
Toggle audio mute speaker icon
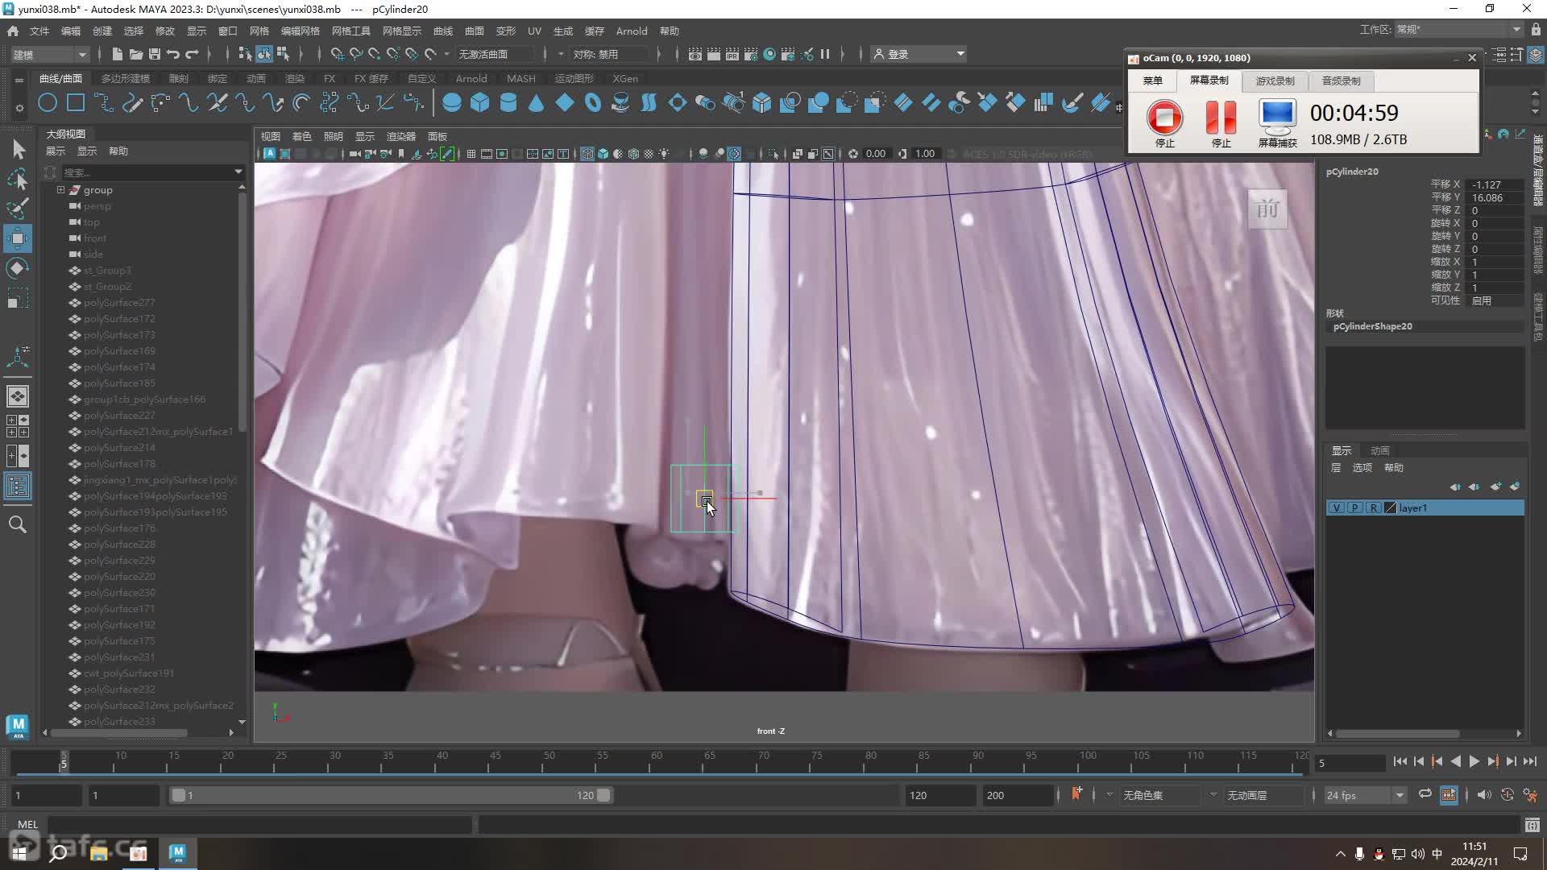click(1483, 794)
